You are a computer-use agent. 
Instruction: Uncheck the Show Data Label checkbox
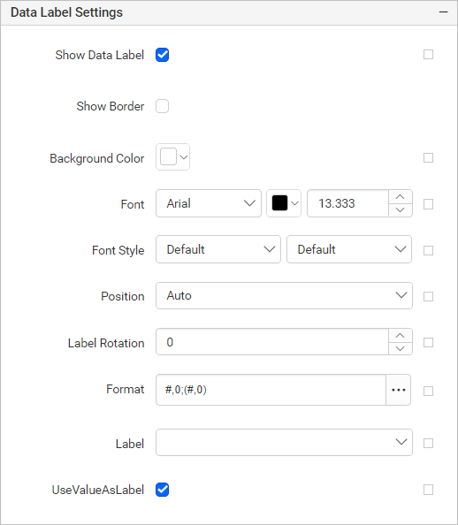162,55
